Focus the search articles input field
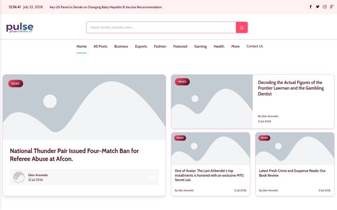This screenshot has width=337, height=210. pos(161,28)
